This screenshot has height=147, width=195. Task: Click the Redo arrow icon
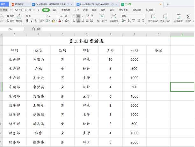(x=34, y=10)
